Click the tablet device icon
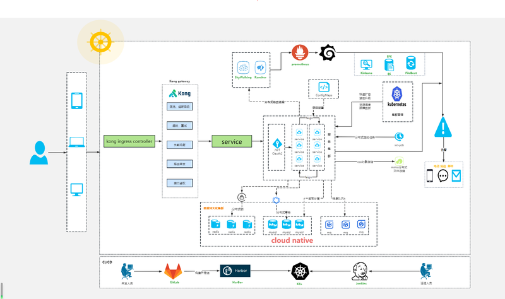Image resolution: width=505 pixels, height=299 pixels. click(76, 101)
